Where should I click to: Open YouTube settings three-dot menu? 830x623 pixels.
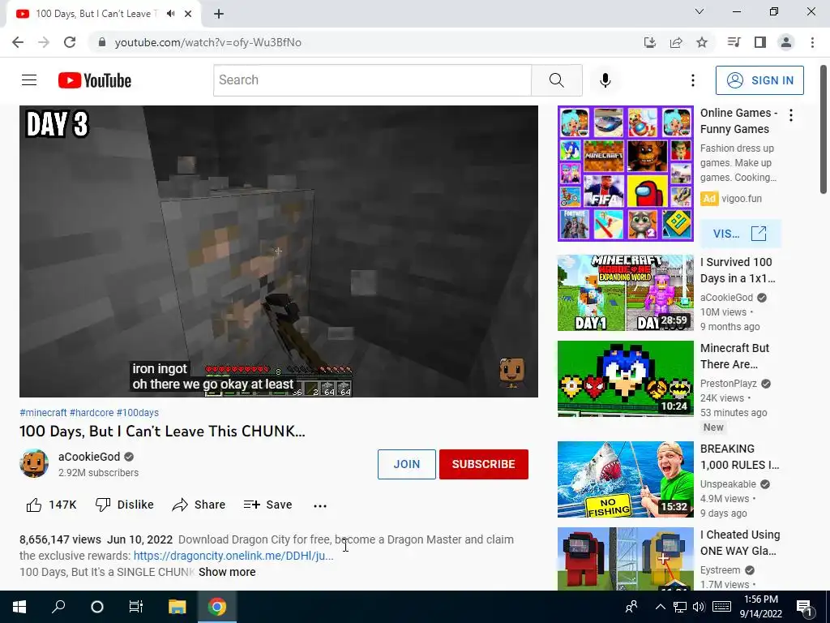(x=692, y=80)
